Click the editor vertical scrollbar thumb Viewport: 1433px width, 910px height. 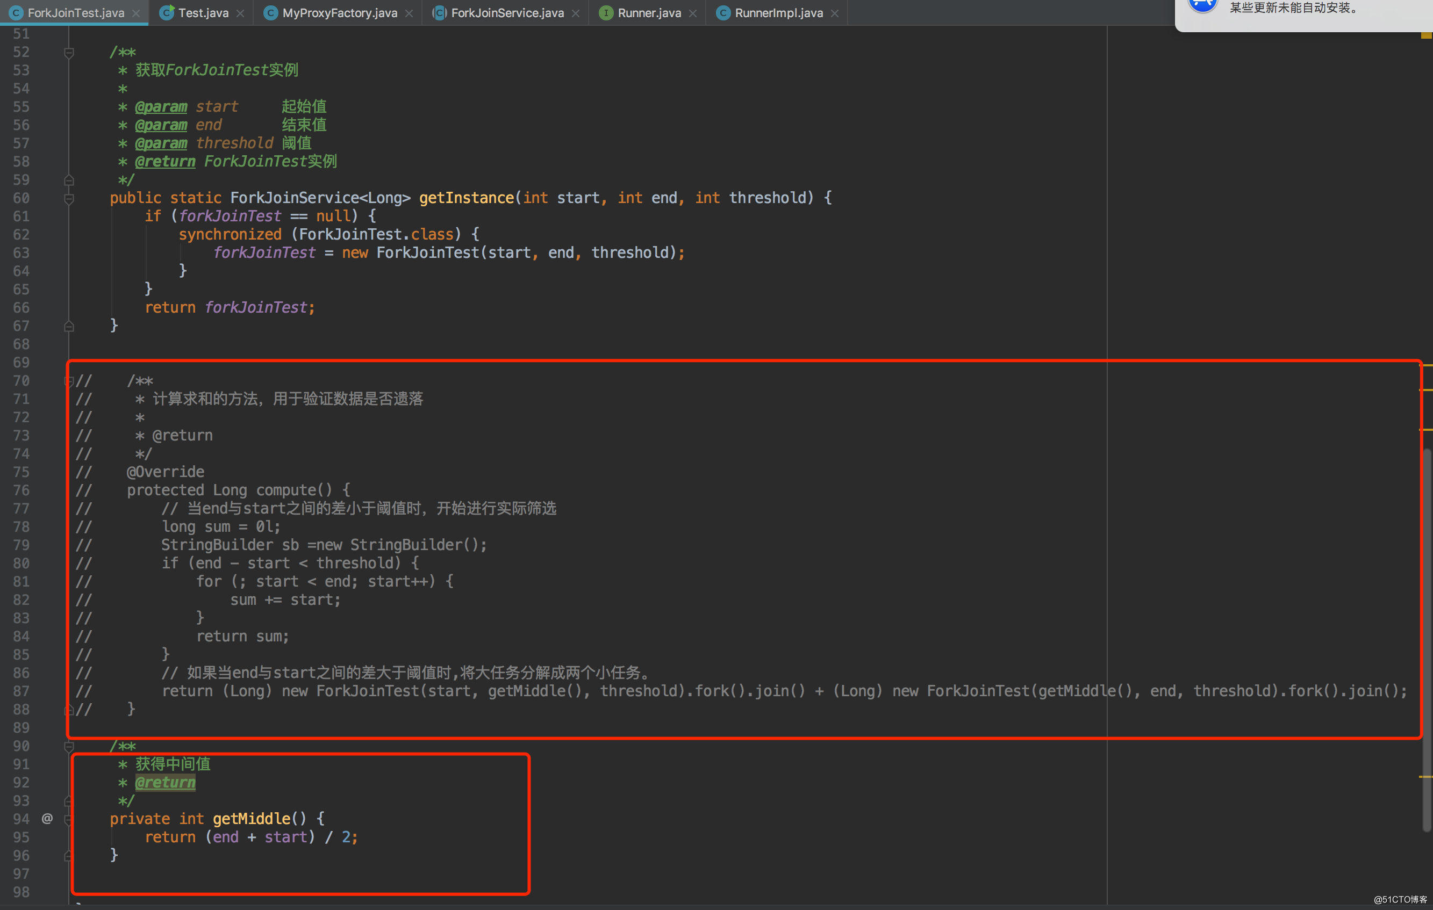tap(1427, 639)
